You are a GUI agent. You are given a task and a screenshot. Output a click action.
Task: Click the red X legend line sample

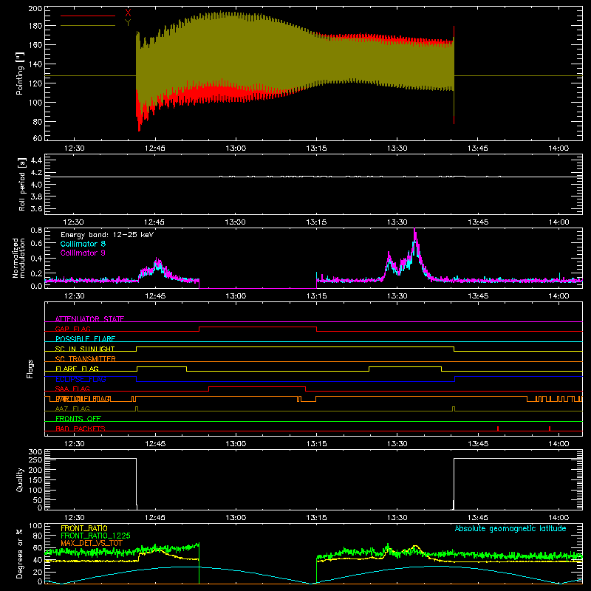coord(88,16)
